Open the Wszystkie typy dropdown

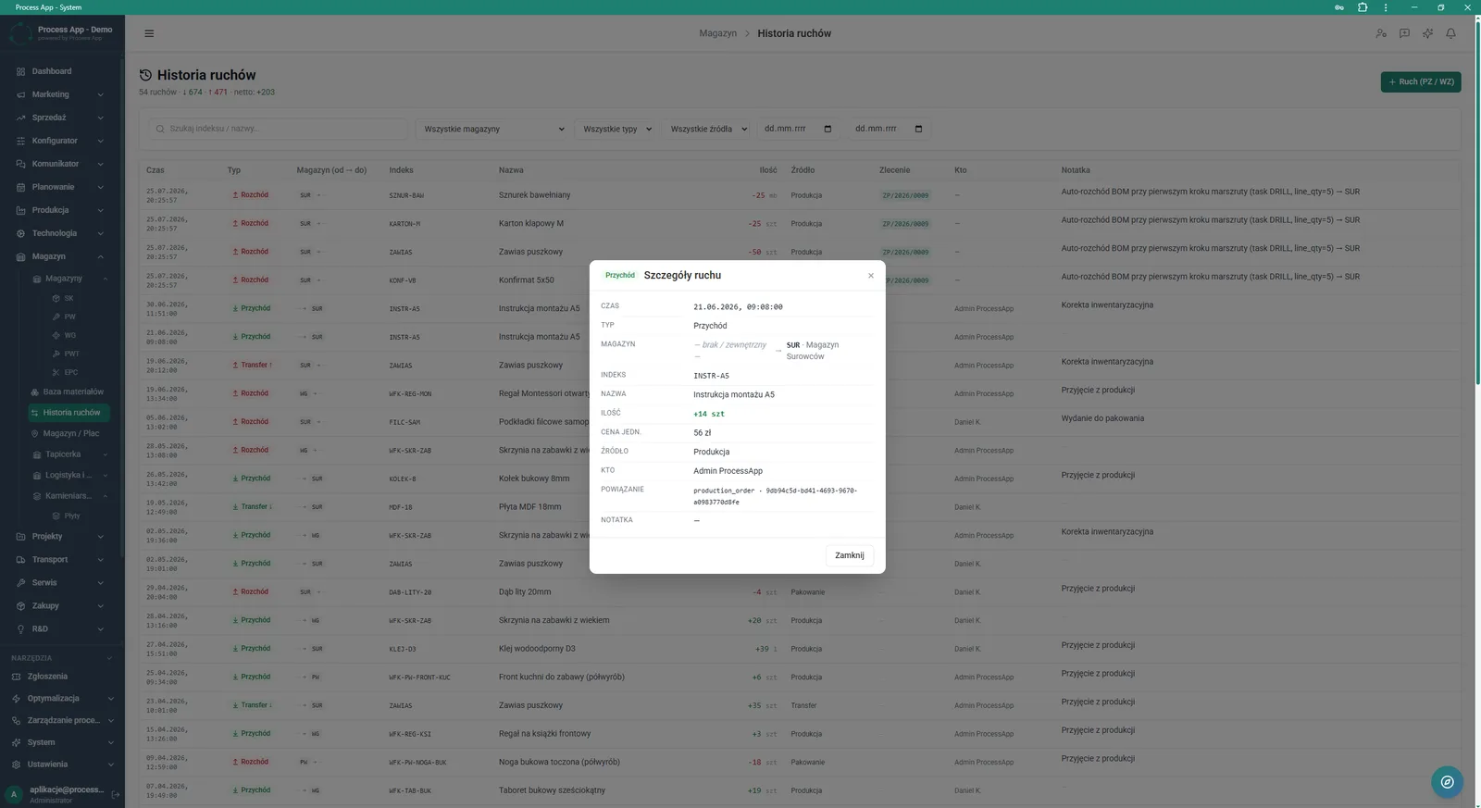click(616, 129)
